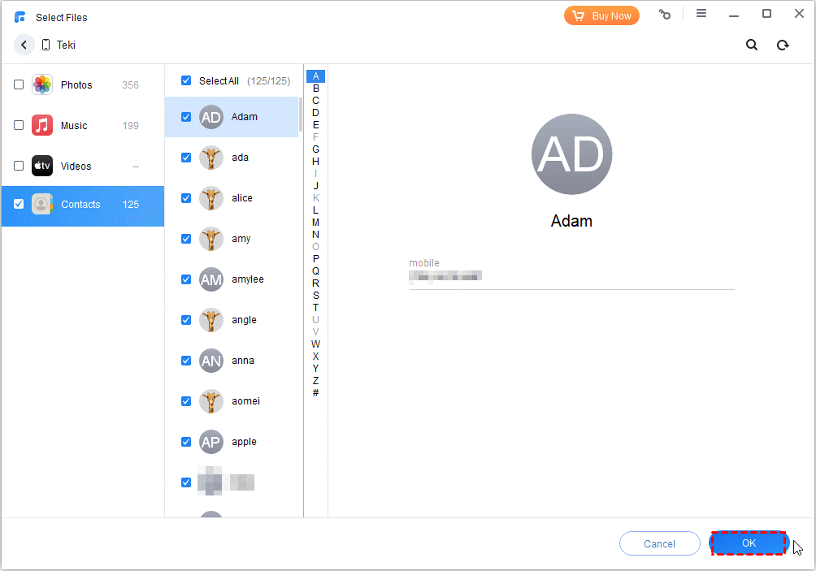Click the Music note icon in sidebar
This screenshot has height=571, width=816.
tap(41, 125)
